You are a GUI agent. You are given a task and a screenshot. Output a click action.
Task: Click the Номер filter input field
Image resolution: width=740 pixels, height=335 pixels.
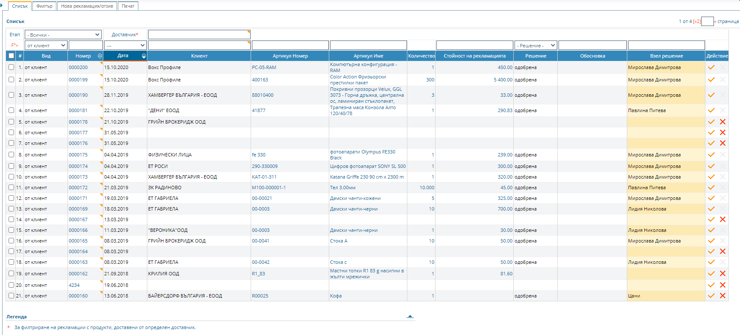coord(86,45)
